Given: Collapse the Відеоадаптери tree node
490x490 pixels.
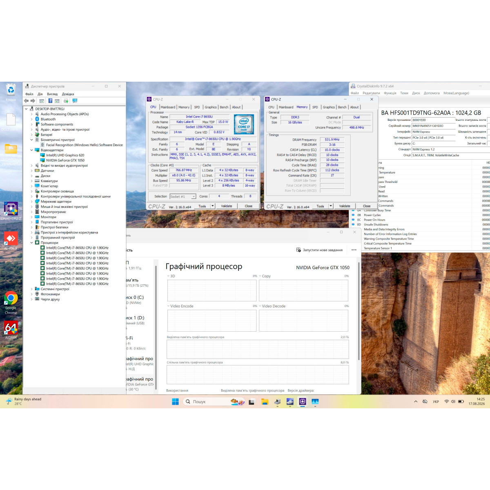Looking at the screenshot, I should [x=32, y=150].
